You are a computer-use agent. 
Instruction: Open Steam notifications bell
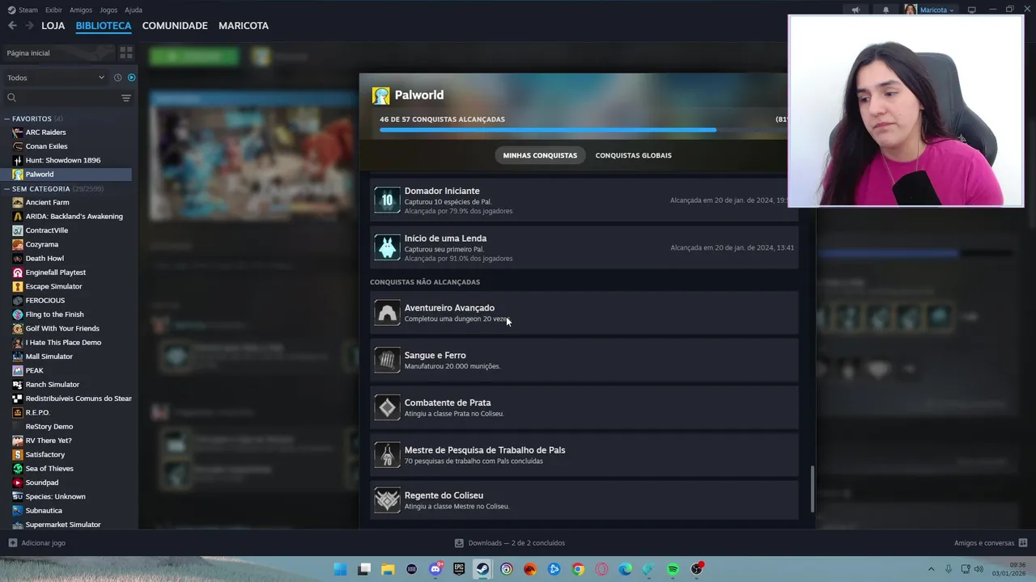pos(885,10)
